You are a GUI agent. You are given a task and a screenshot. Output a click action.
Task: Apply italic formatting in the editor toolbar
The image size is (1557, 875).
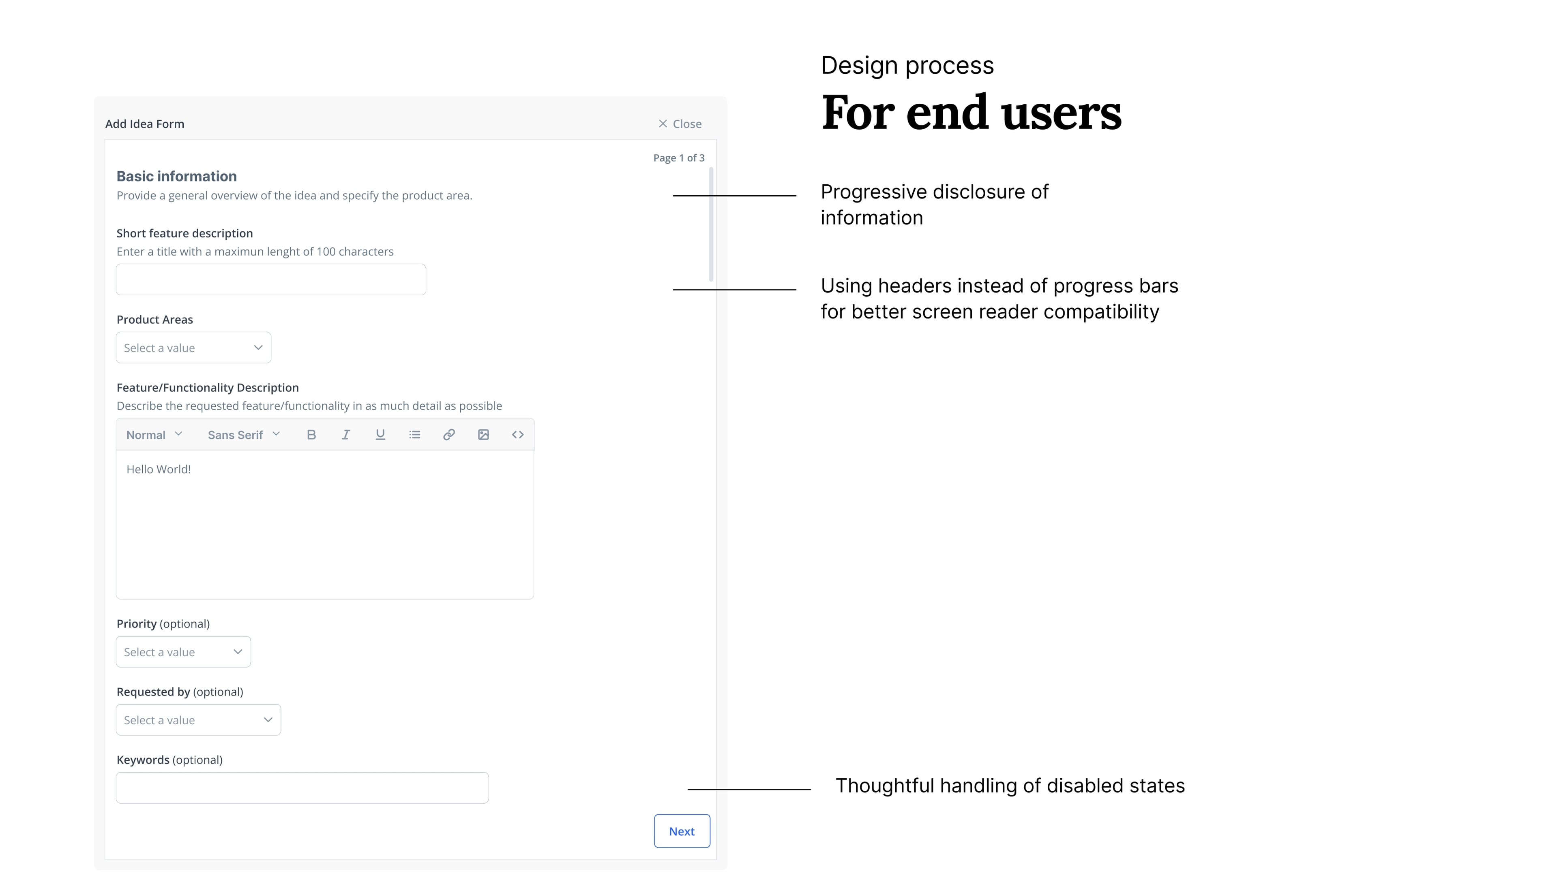(346, 434)
